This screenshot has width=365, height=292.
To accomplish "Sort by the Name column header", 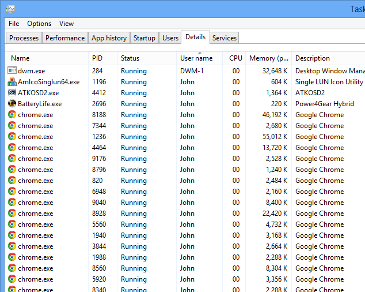I will click(47, 58).
